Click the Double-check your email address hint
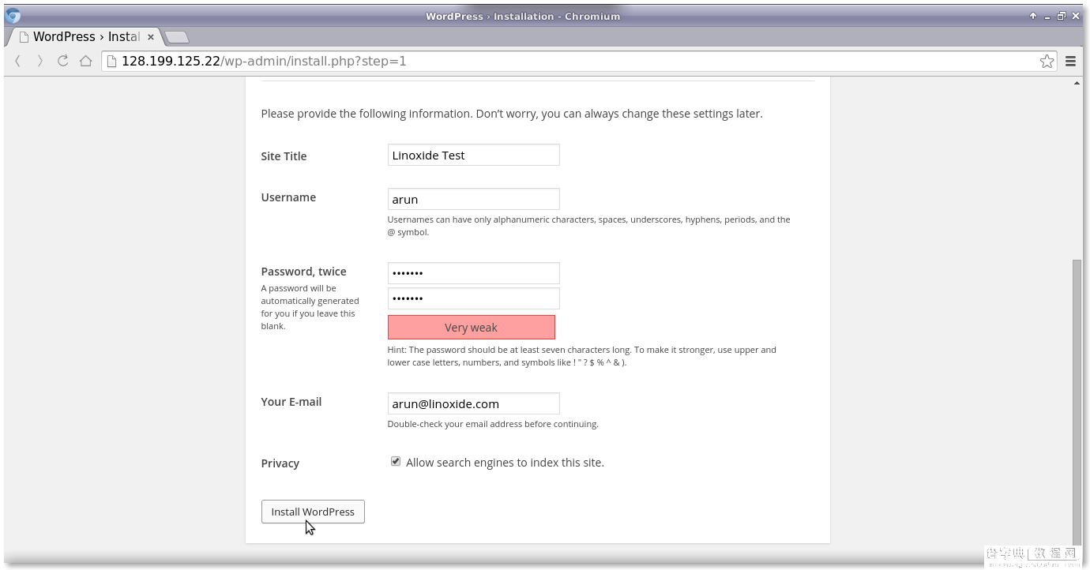This screenshot has width=1090, height=570. 493,424
